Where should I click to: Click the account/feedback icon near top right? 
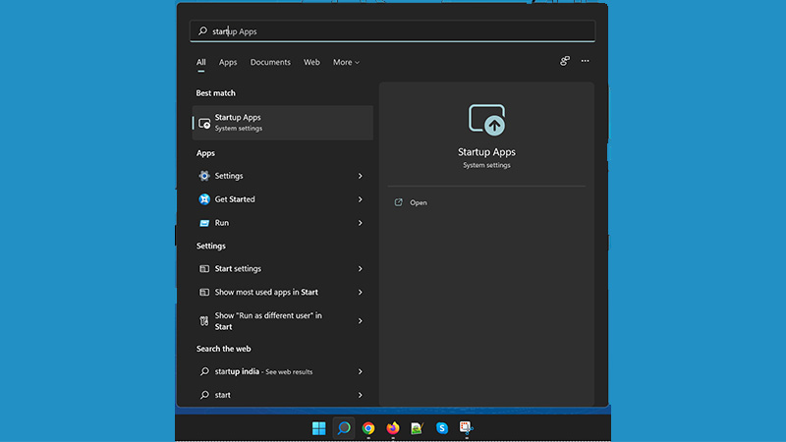click(565, 61)
